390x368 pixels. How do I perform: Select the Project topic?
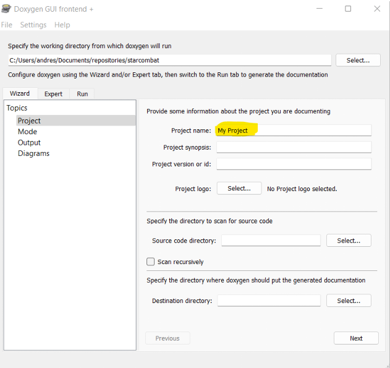(76, 121)
